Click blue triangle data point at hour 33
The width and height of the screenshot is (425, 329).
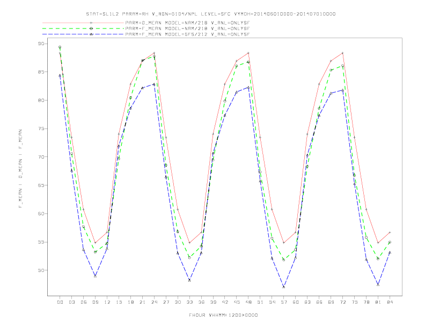pyautogui.click(x=189, y=280)
